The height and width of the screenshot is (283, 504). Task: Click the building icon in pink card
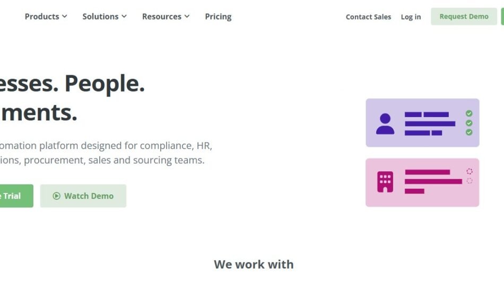[385, 182]
